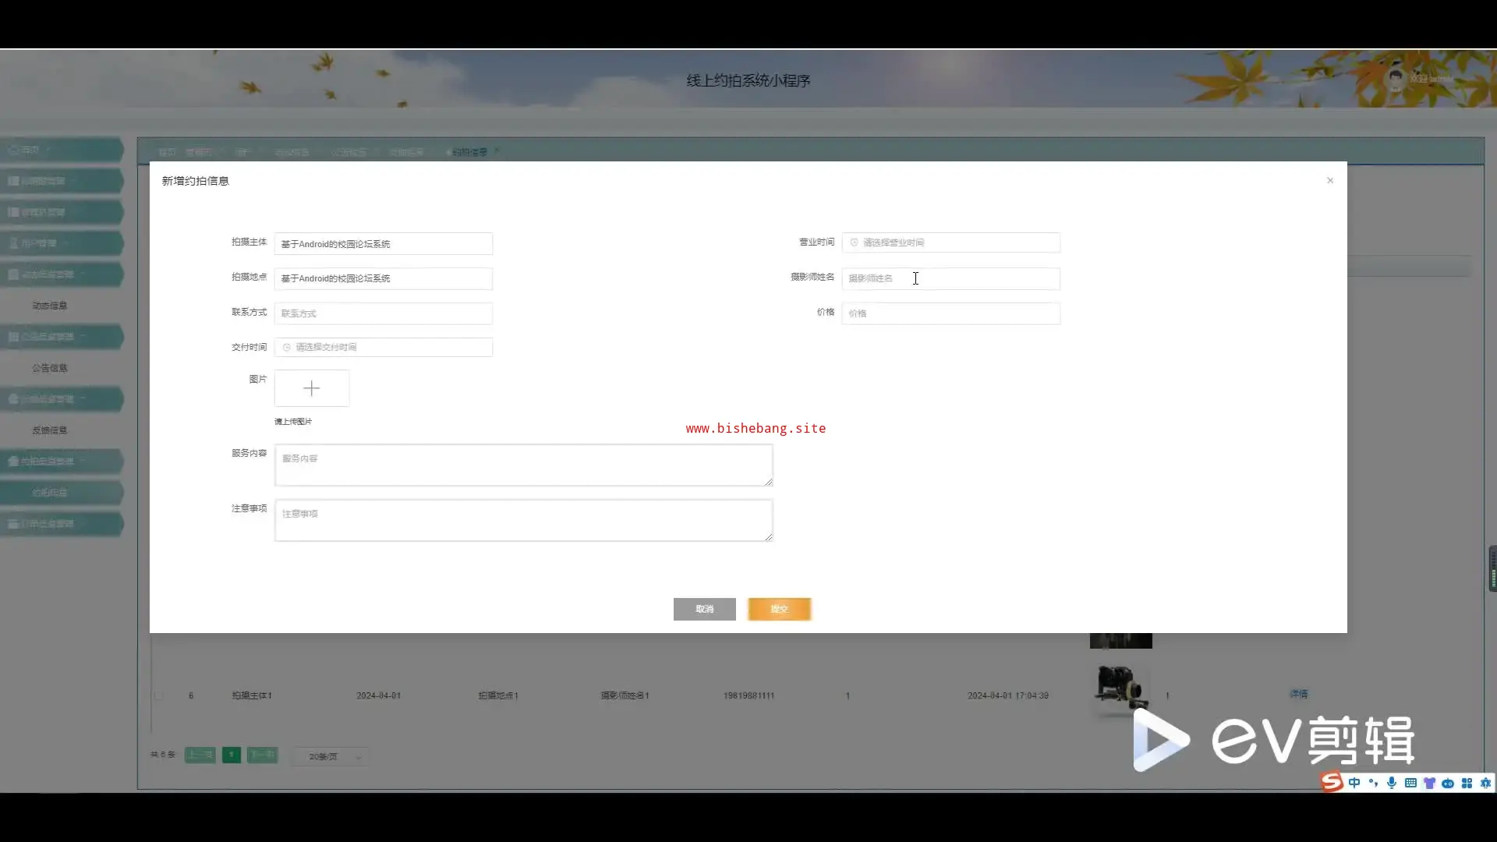Viewport: 1497px width, 842px height.
Task: Open the 交付时间 time picker
Action: 383,347
